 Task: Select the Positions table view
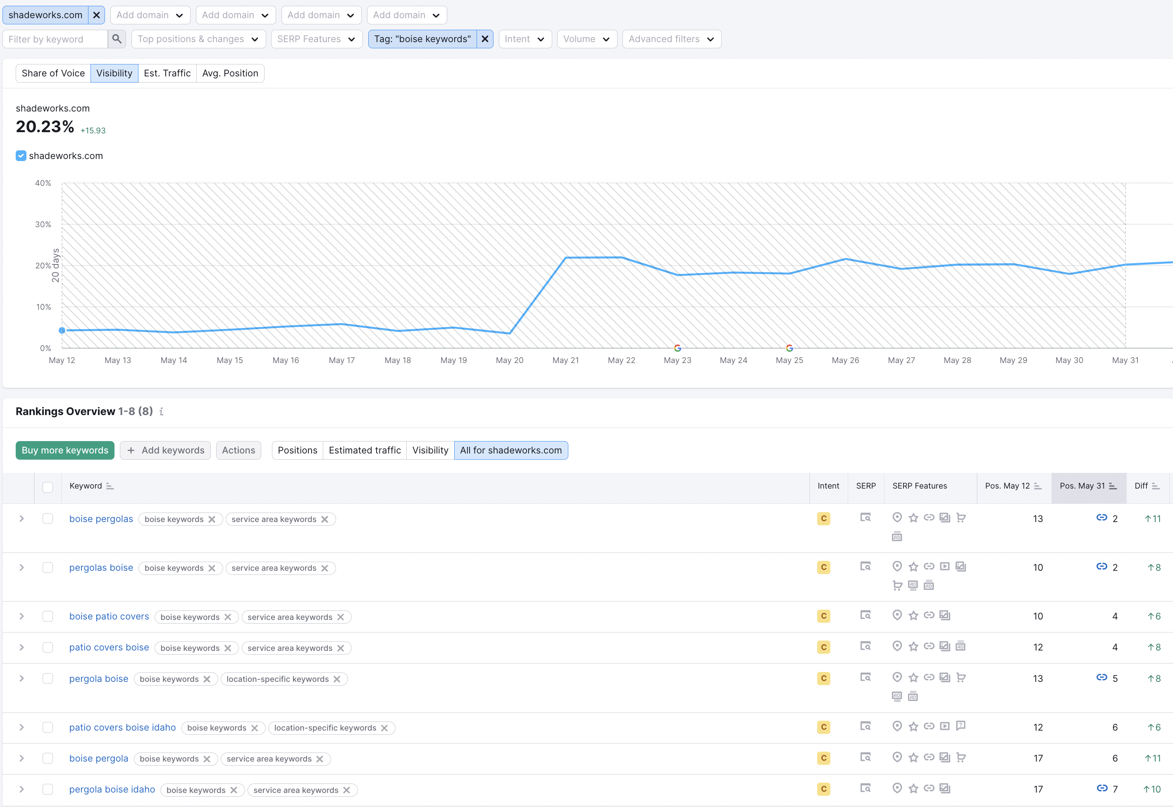(298, 451)
